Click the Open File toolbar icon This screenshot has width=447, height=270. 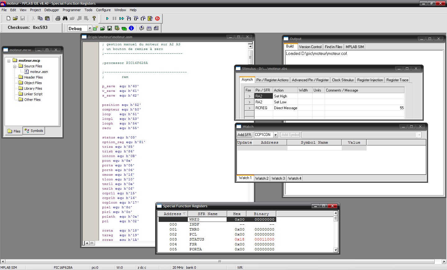point(15,19)
